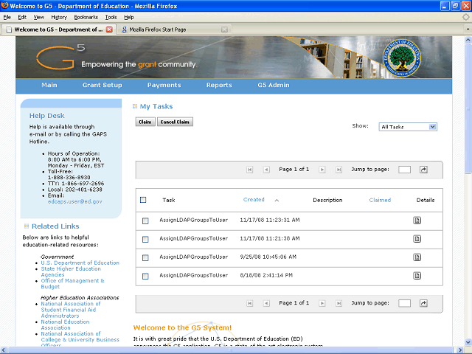Check the task created 9/25/08 10:45:06 AM

click(145, 257)
